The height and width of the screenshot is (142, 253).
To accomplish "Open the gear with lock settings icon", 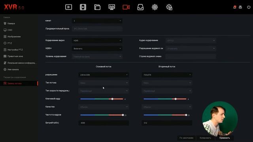I will [169, 7].
